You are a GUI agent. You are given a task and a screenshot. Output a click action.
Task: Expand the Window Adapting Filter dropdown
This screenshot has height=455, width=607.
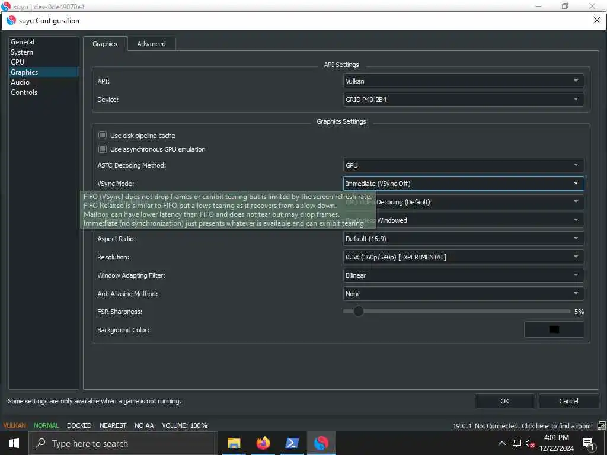(x=464, y=275)
